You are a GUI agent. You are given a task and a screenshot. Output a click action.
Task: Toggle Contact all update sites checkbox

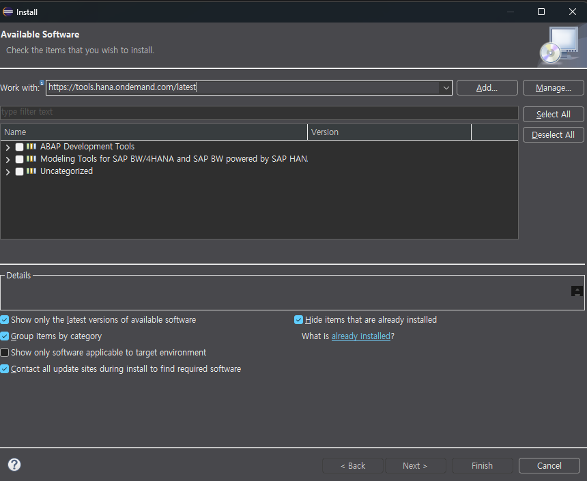5,369
